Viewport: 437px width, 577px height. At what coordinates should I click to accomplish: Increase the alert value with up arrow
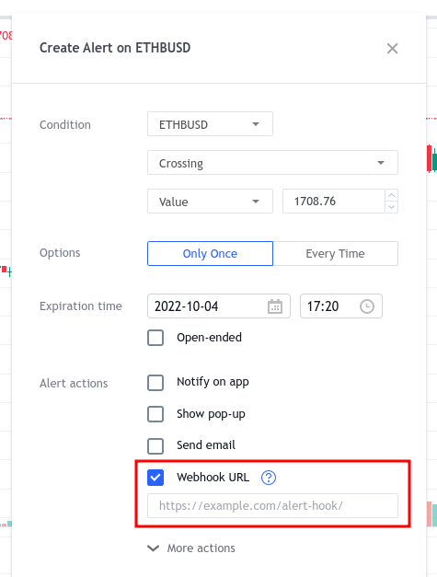(x=391, y=195)
